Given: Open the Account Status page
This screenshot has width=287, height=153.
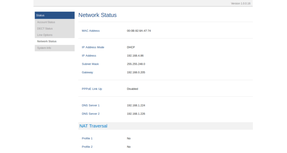Looking at the screenshot, I should (46, 22).
